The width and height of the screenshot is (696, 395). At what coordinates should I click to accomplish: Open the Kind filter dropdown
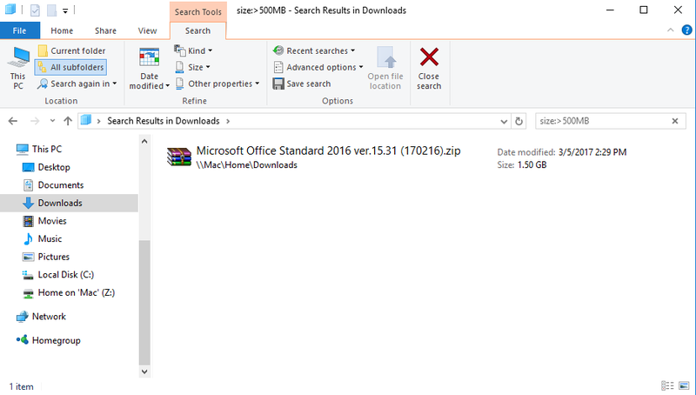194,50
